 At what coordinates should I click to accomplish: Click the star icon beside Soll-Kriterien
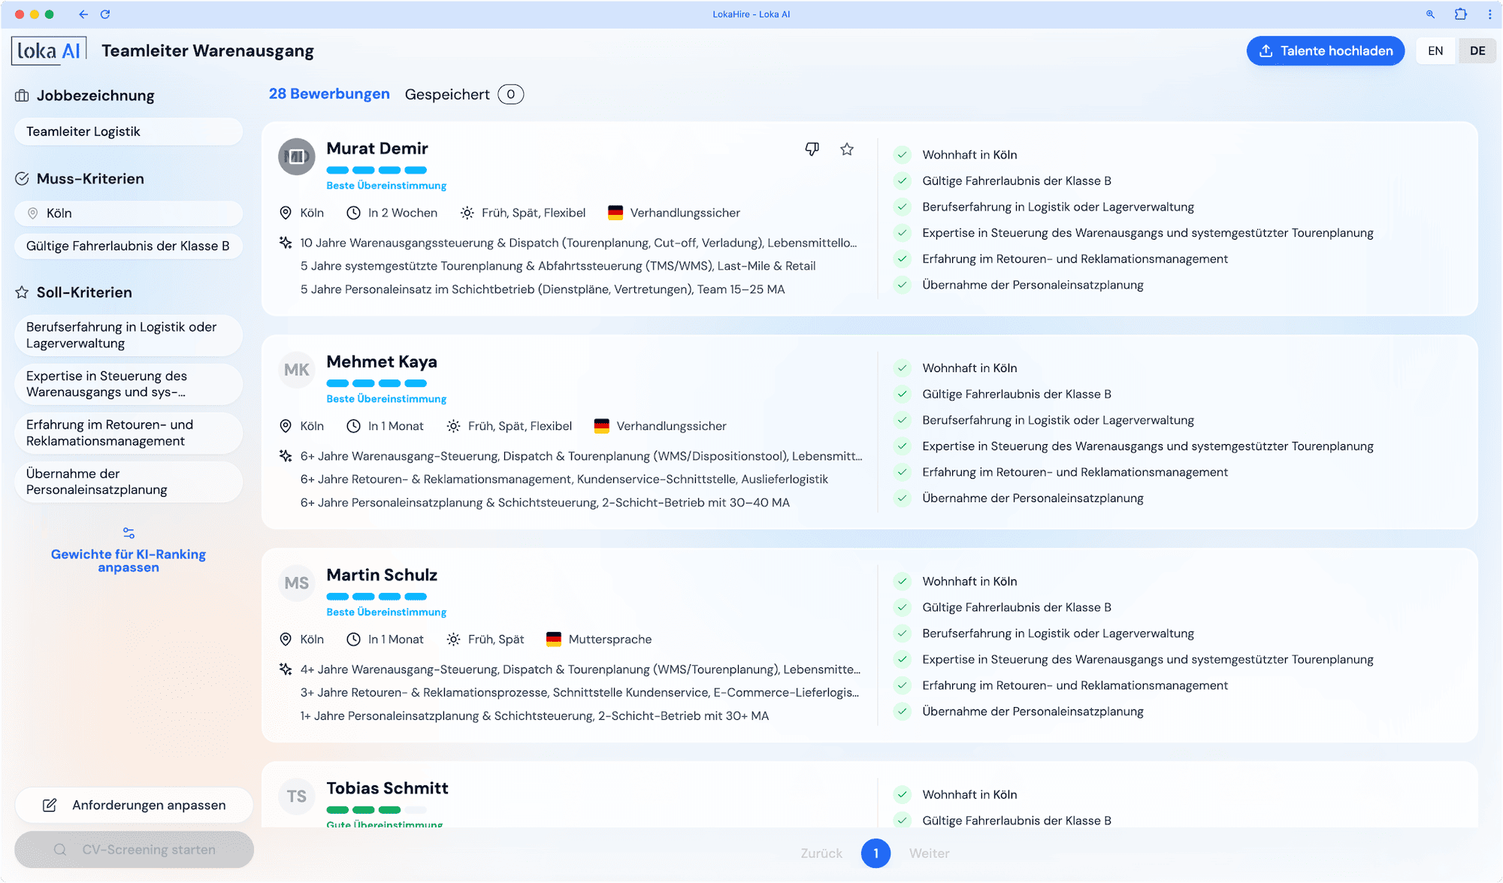20,292
